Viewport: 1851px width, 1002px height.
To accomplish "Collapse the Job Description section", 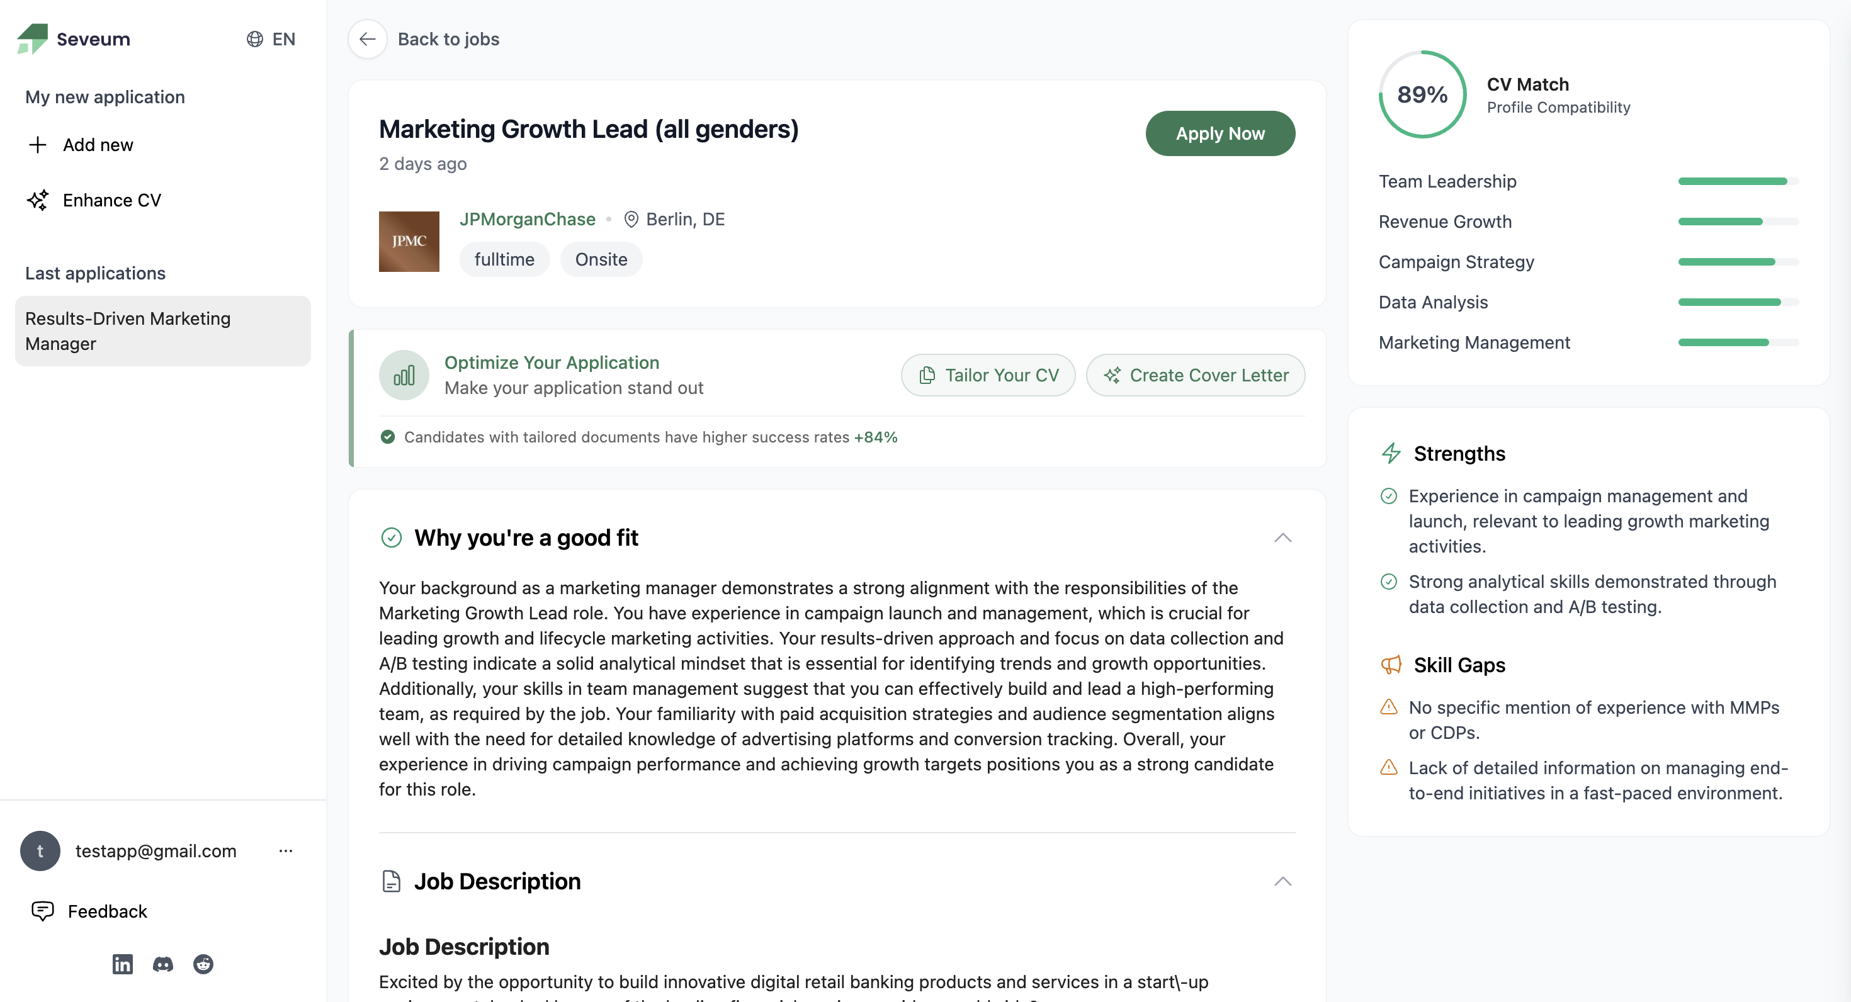I will (1282, 881).
